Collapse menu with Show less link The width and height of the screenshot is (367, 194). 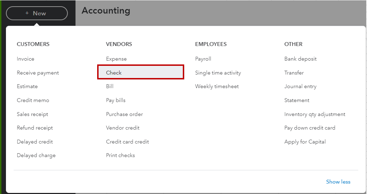coord(338,182)
